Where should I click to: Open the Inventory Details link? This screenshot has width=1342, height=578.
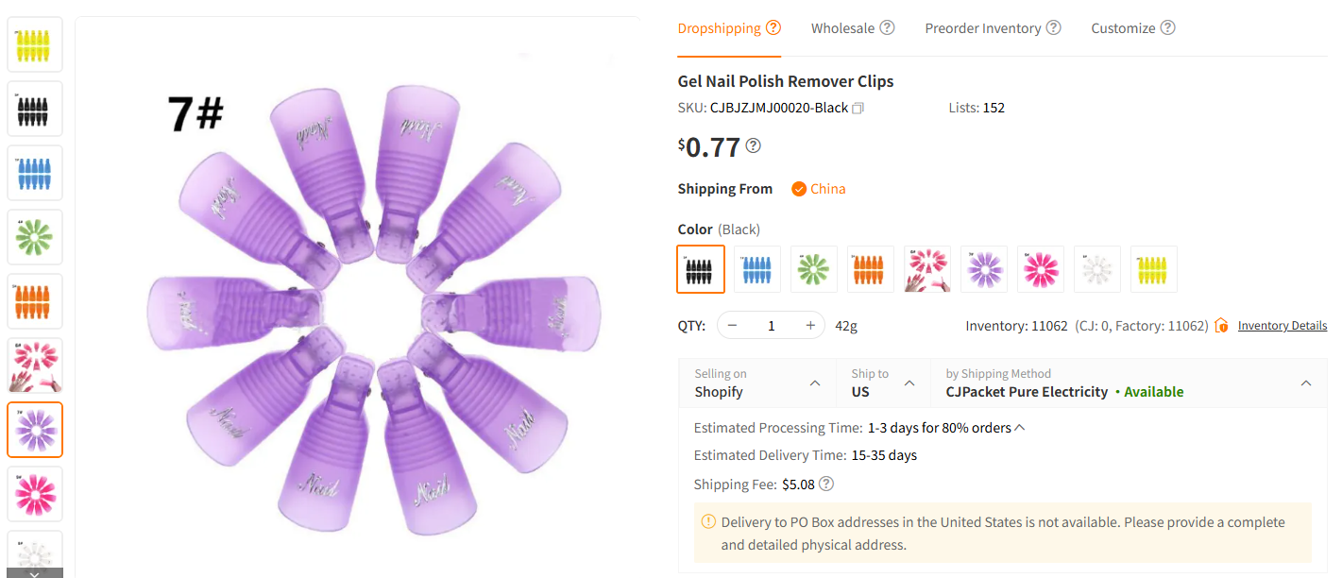click(x=1282, y=326)
